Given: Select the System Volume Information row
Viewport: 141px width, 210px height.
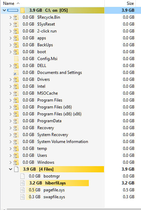Looking at the screenshot, I should click(70, 142).
